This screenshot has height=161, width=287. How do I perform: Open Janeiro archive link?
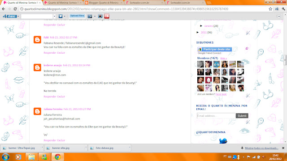point(209,26)
